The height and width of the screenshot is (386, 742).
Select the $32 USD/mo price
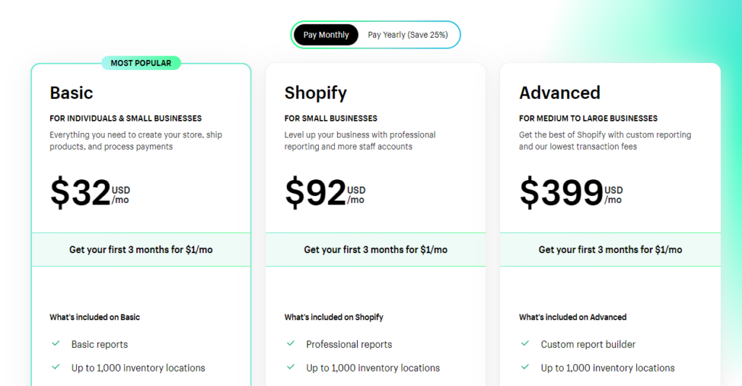(x=90, y=192)
